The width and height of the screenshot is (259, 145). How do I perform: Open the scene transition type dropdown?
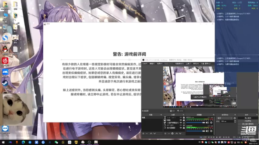click(224, 118)
